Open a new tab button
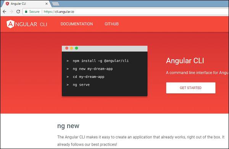Screen dimensions: 229x149 56,4
